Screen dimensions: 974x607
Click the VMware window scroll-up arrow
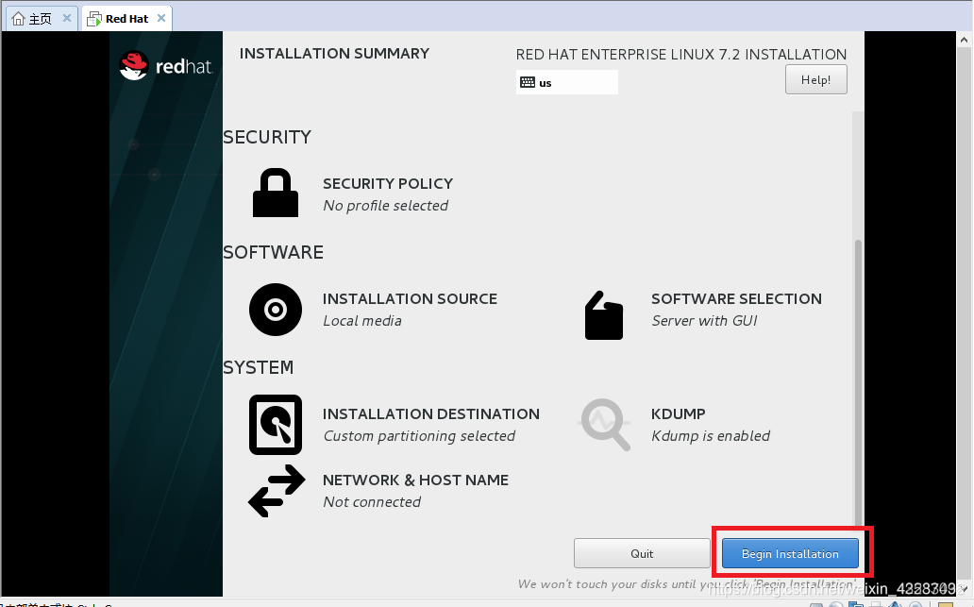[x=964, y=40]
